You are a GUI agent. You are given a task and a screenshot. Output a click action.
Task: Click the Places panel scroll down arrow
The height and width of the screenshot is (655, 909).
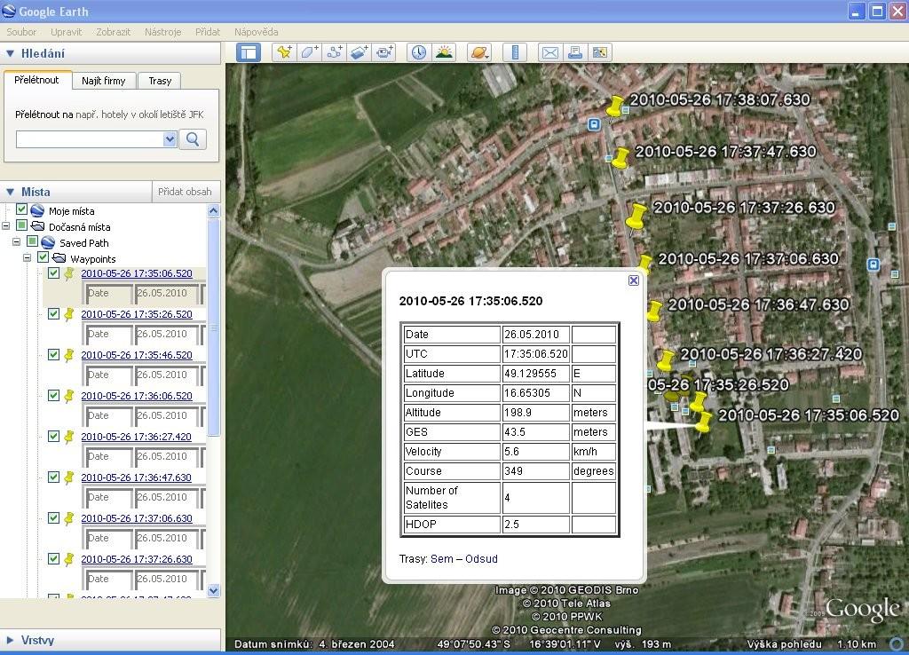(213, 591)
